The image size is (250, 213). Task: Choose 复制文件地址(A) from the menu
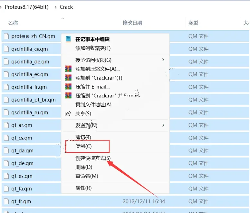pos(93,105)
